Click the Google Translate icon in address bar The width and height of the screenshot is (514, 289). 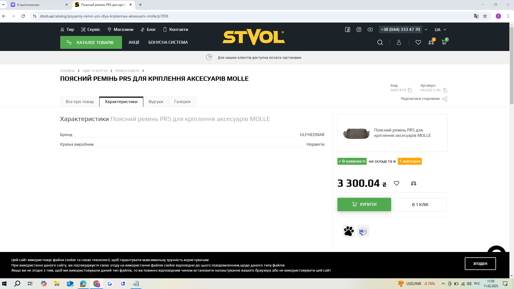pos(476,16)
